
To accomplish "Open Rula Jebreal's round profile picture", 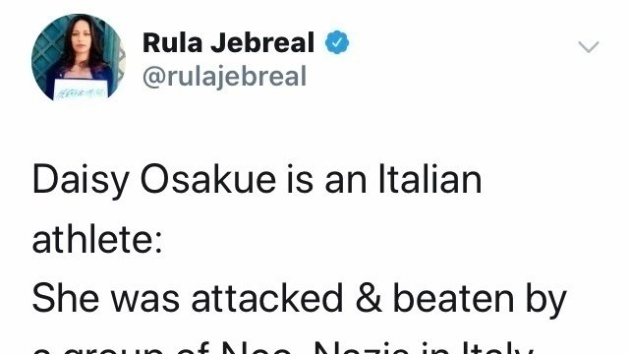I will pos(79,57).
